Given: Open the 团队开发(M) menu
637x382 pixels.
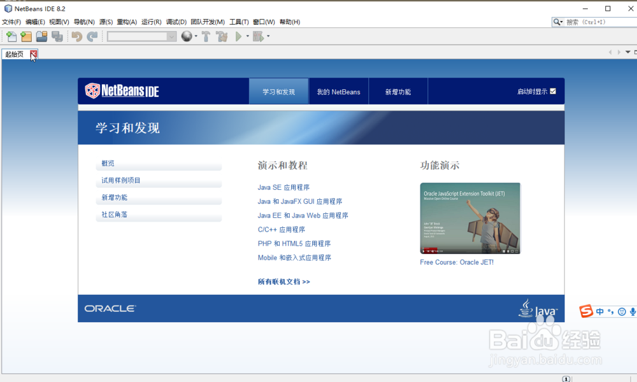Looking at the screenshot, I should (208, 22).
